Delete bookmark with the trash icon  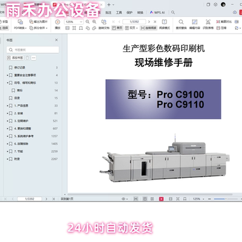[x=27, y=58]
